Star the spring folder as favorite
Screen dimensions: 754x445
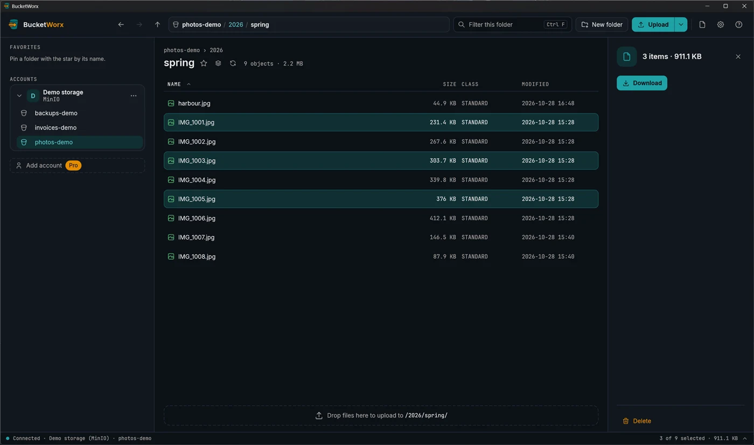click(204, 63)
